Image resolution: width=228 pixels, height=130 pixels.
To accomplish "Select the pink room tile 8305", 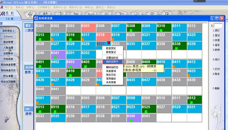I will tap(88, 28).
